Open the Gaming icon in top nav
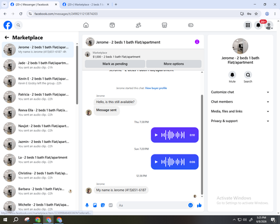This screenshot has height=224, width=280. pyautogui.click(x=190, y=25)
